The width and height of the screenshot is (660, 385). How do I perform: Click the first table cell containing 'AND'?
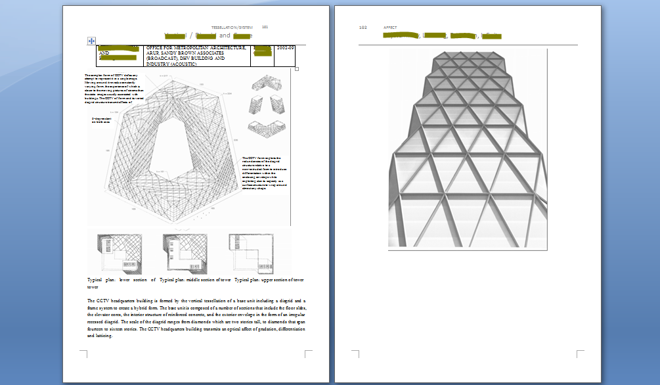120,56
